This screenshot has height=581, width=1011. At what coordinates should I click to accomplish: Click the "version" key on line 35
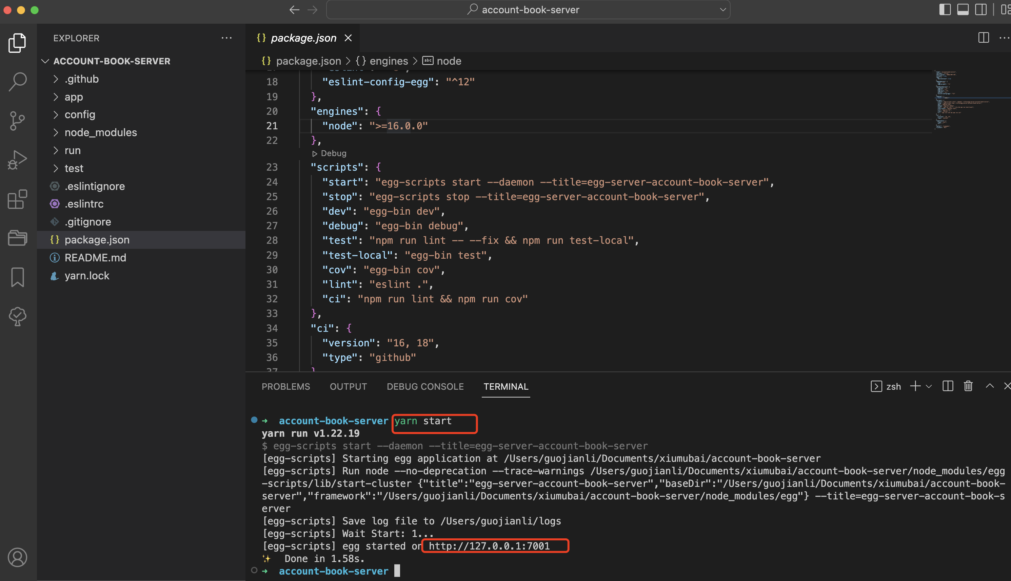click(348, 343)
